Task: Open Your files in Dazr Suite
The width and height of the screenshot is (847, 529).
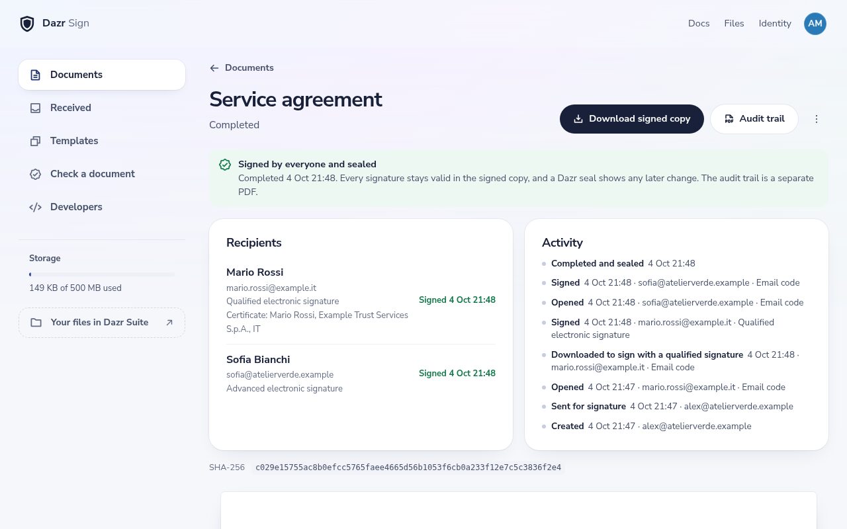Action: coord(102,323)
